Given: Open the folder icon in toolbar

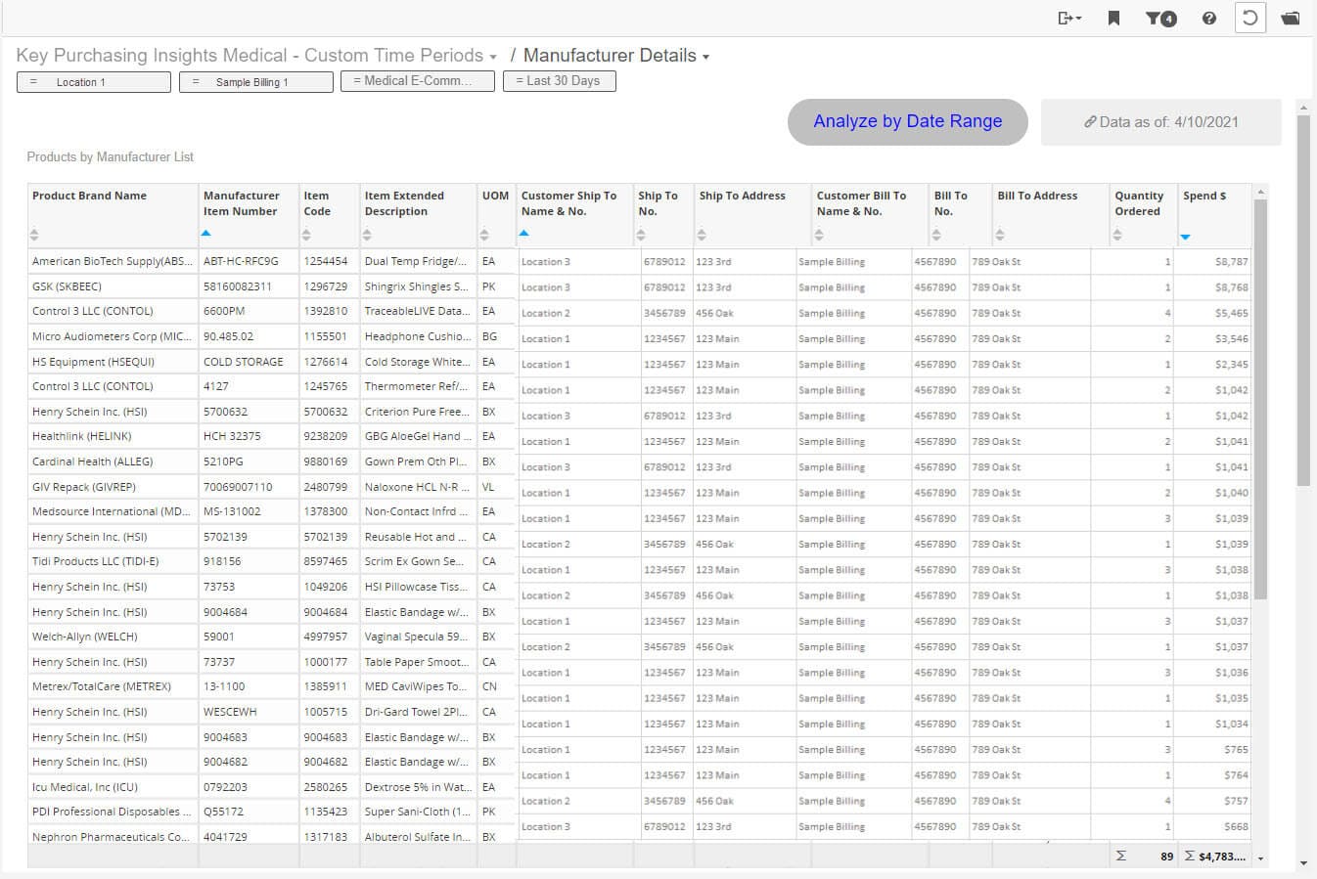Looking at the screenshot, I should (x=1291, y=18).
